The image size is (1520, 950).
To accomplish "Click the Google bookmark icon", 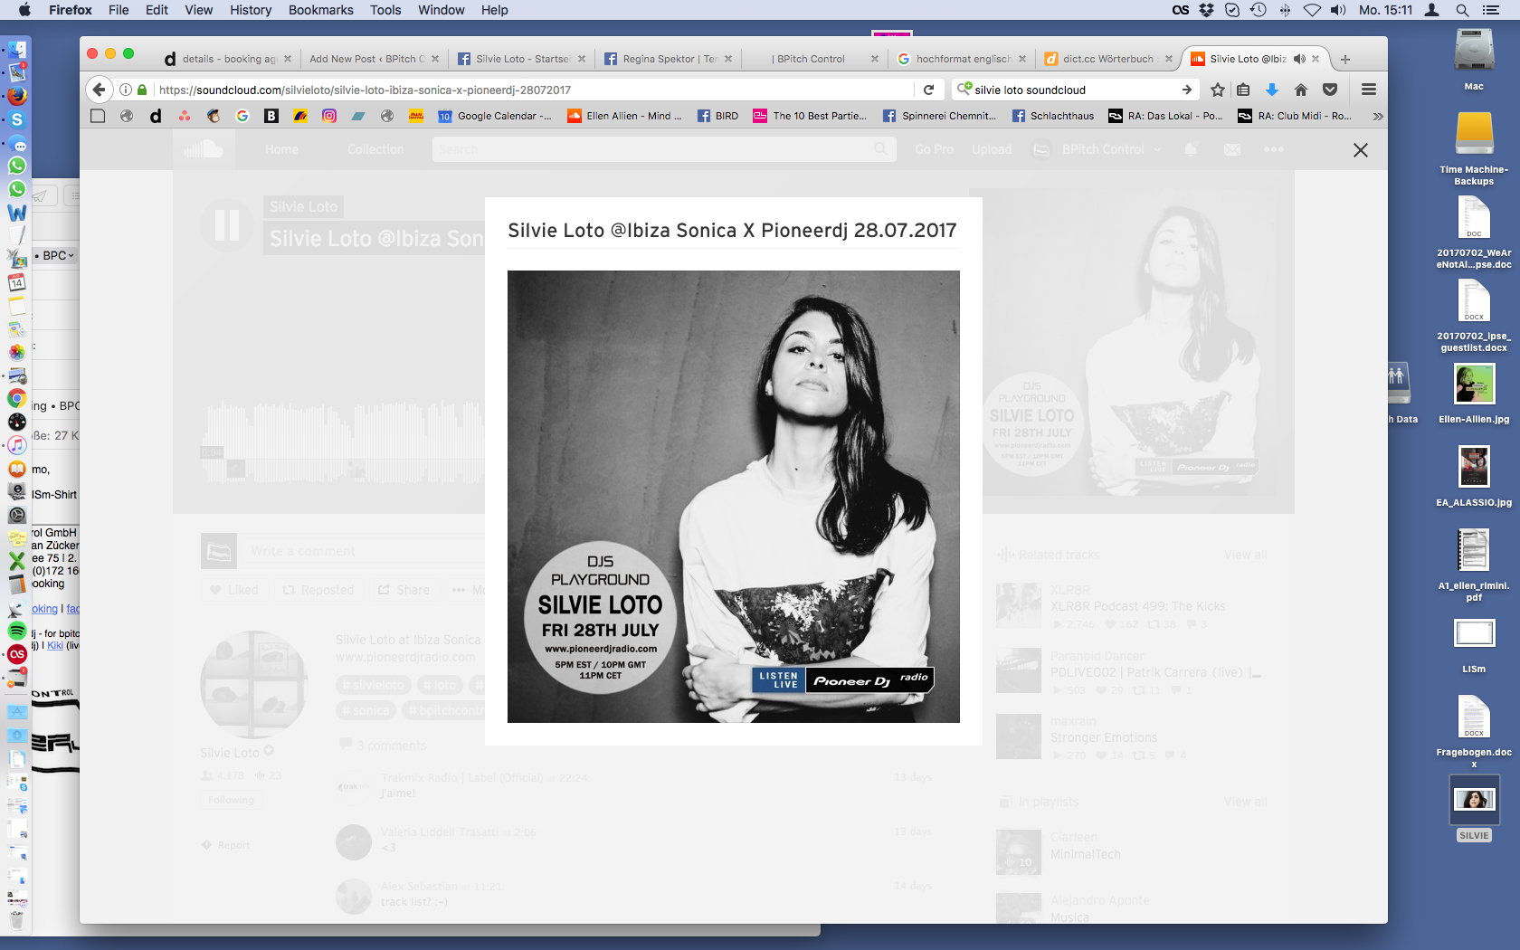I will coord(242,116).
